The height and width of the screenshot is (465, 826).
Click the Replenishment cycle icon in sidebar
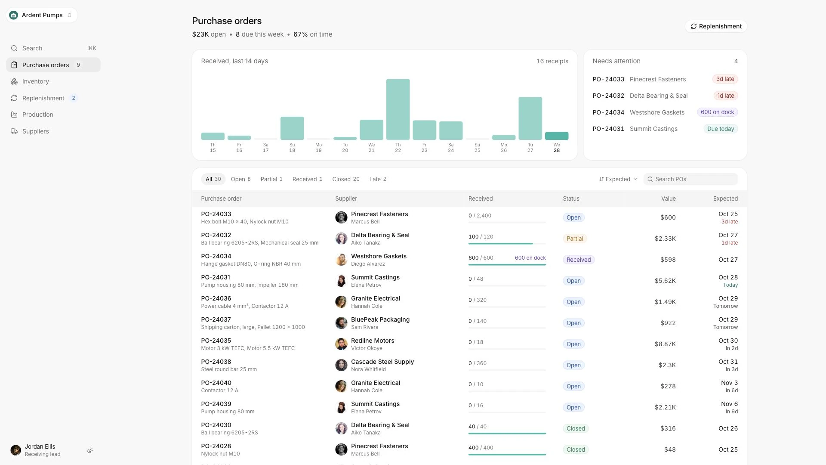14,98
